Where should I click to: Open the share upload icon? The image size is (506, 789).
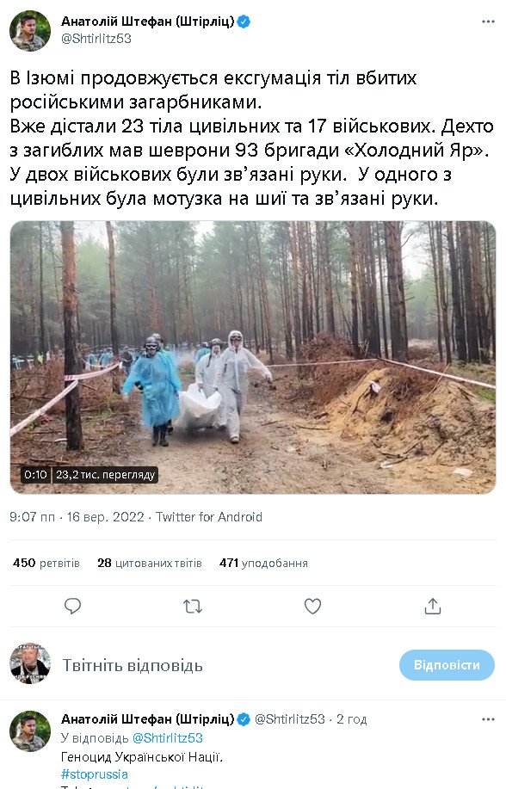(433, 606)
